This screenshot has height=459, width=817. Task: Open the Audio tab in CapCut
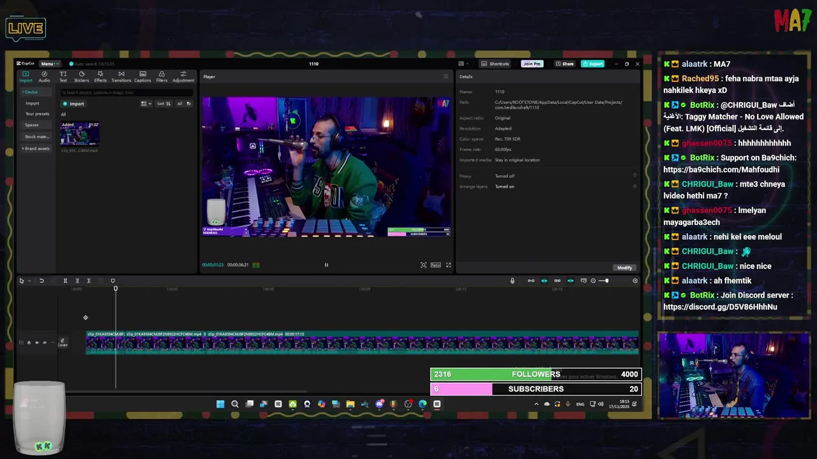click(44, 76)
